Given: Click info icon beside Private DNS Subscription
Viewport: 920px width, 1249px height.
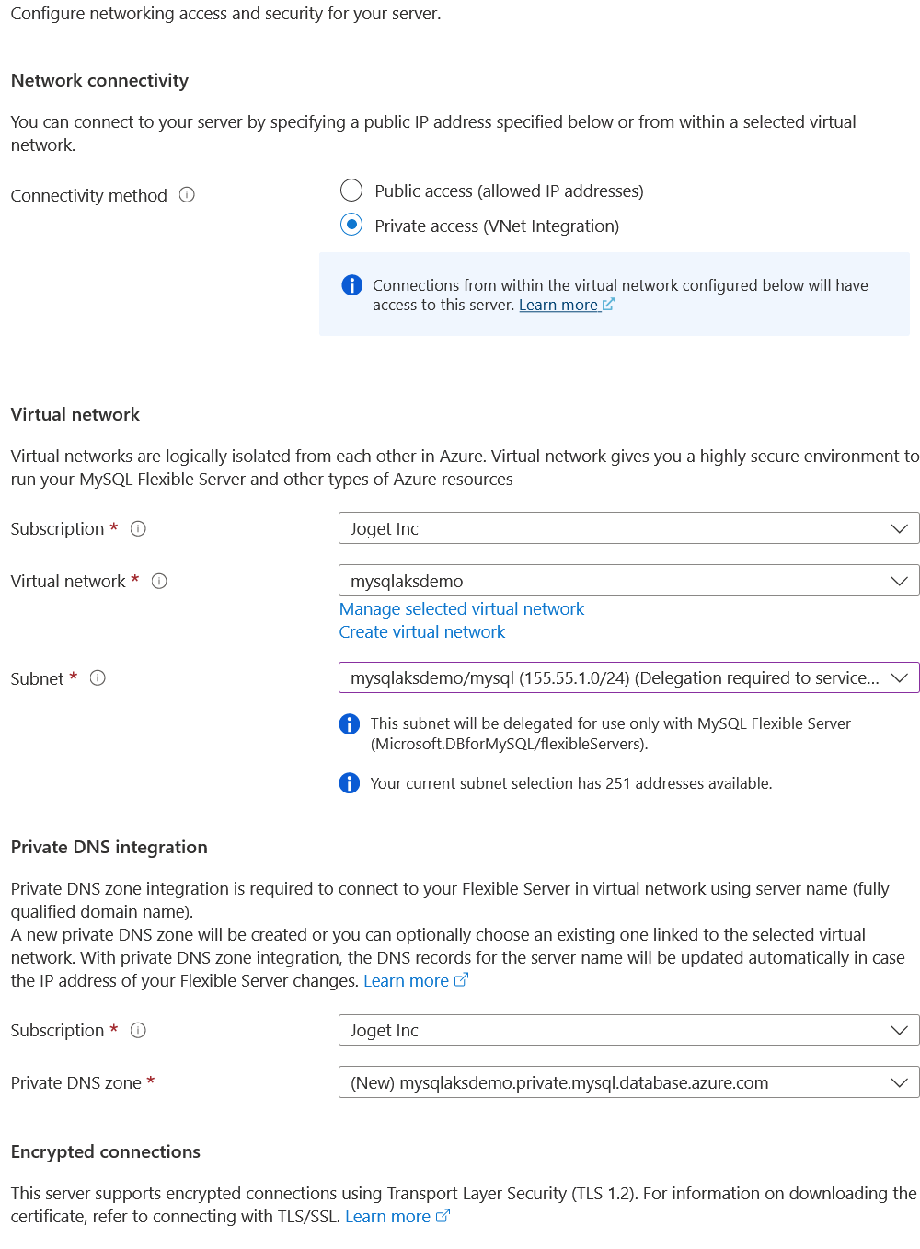Looking at the screenshot, I should click(x=138, y=1030).
